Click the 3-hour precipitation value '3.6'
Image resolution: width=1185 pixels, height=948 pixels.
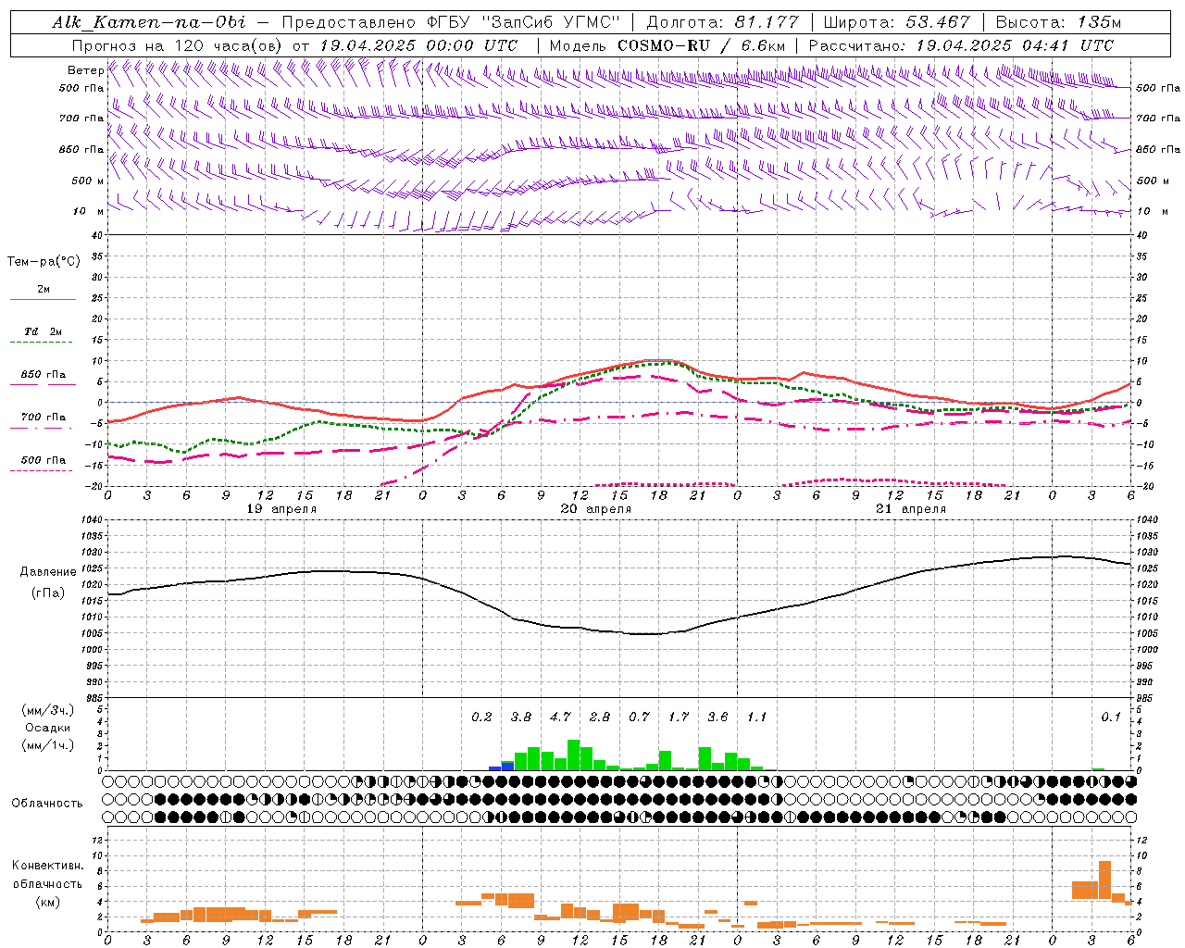click(x=717, y=717)
